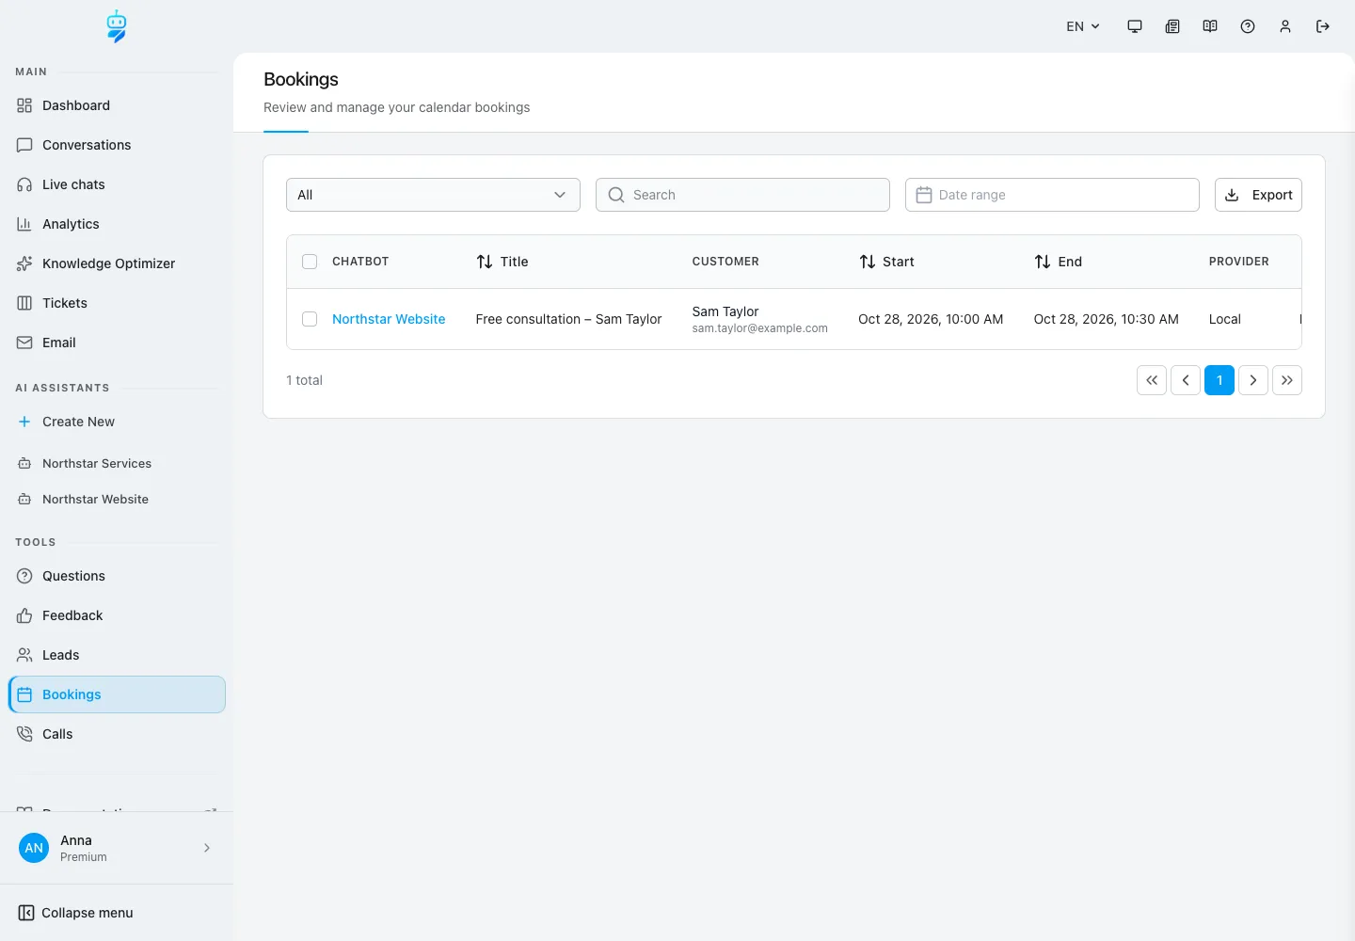Open Feedback in Tools section

coord(117,615)
